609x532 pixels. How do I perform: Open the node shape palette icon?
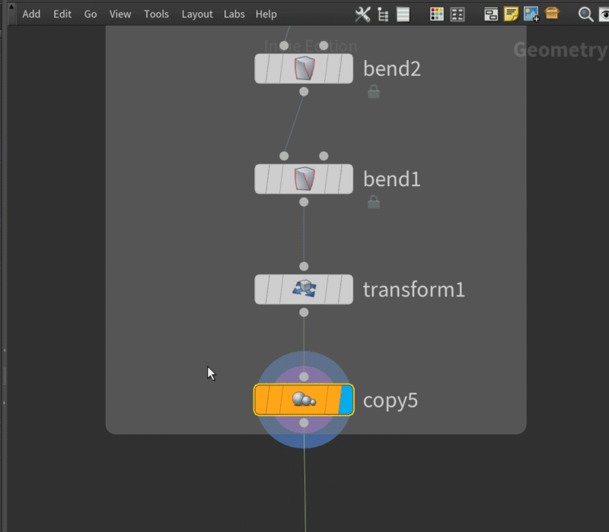click(458, 14)
